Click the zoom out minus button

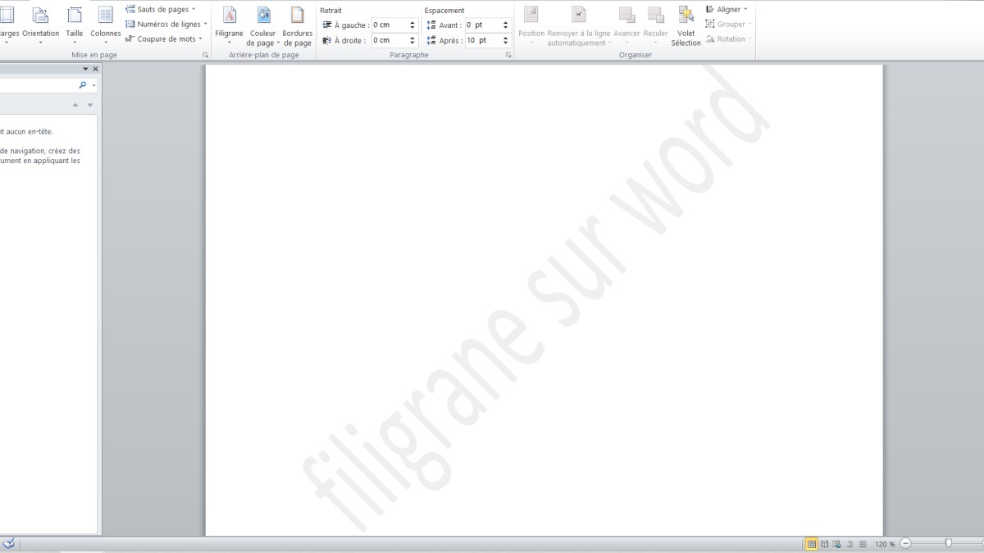[905, 544]
